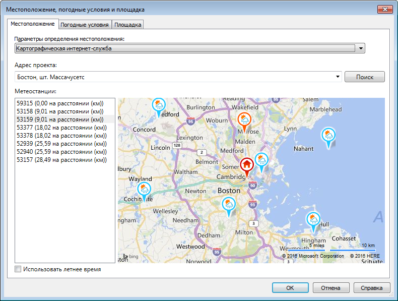Click the Поиск button
Screen dimensions: 398x301
tap(364, 77)
